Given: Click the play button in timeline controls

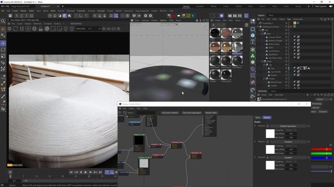Looking at the screenshot, I should click(86, 172).
